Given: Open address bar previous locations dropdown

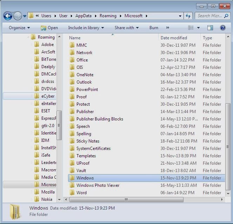Looking at the screenshot, I should tap(180, 16).
